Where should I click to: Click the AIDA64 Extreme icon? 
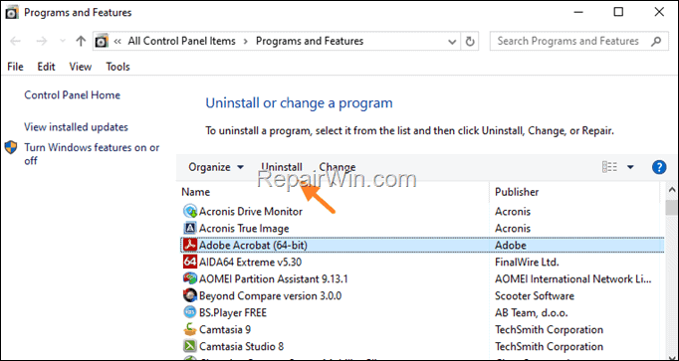[190, 262]
